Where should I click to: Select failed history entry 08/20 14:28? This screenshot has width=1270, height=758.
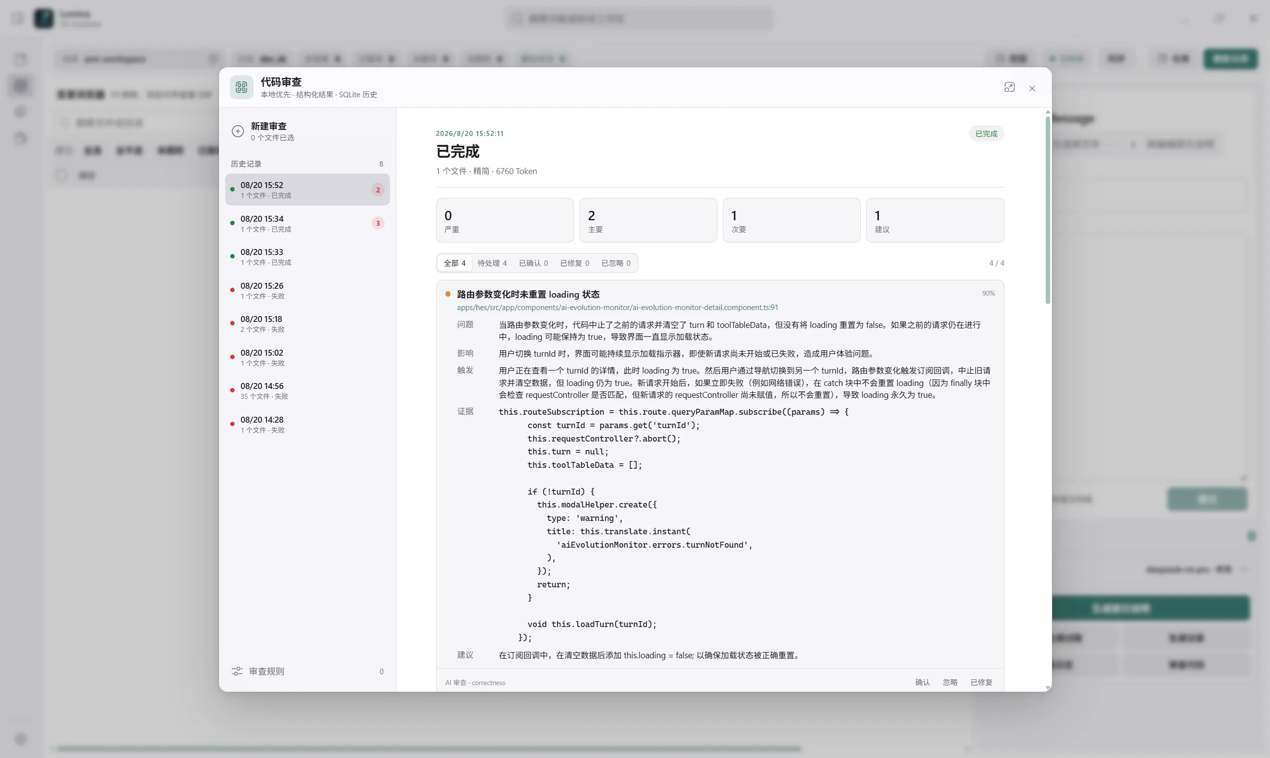pyautogui.click(x=308, y=424)
